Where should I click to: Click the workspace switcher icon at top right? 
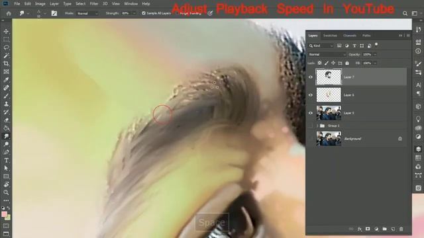point(414,13)
